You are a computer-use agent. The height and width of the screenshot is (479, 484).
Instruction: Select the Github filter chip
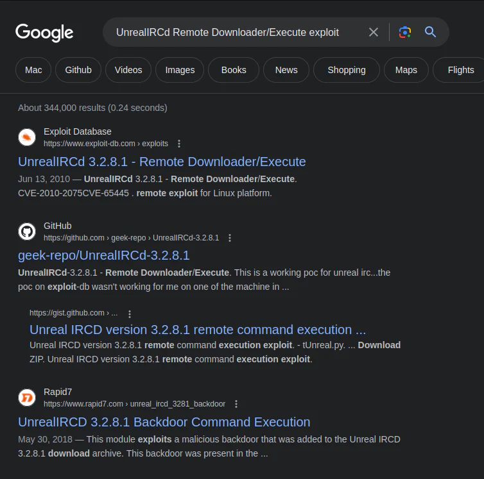[x=78, y=70]
